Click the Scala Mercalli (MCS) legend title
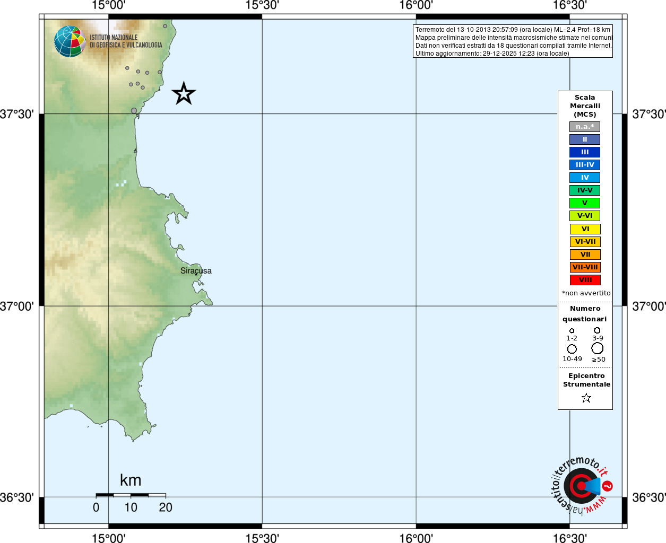Screen dimensions: 666x543 pyautogui.click(x=585, y=106)
